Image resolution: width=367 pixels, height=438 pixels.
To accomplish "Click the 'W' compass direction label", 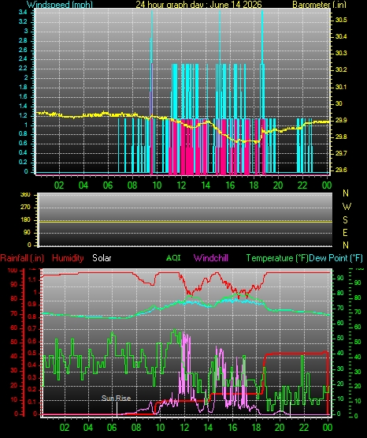I will point(347,207).
